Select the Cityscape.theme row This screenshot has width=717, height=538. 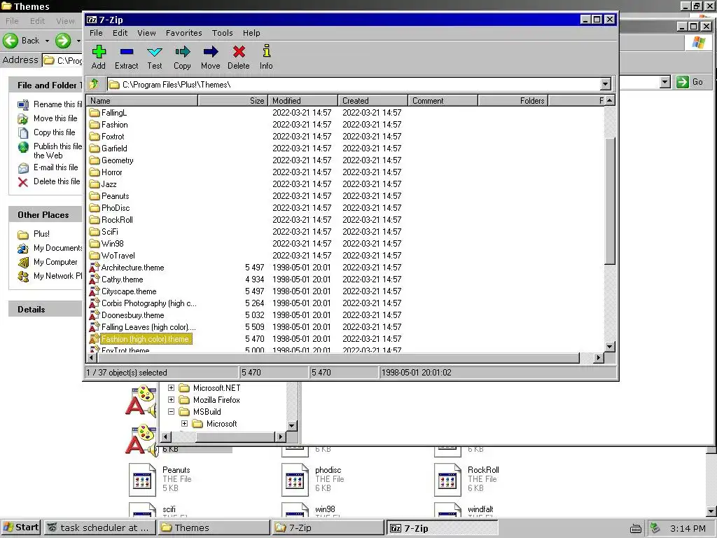coord(347,291)
